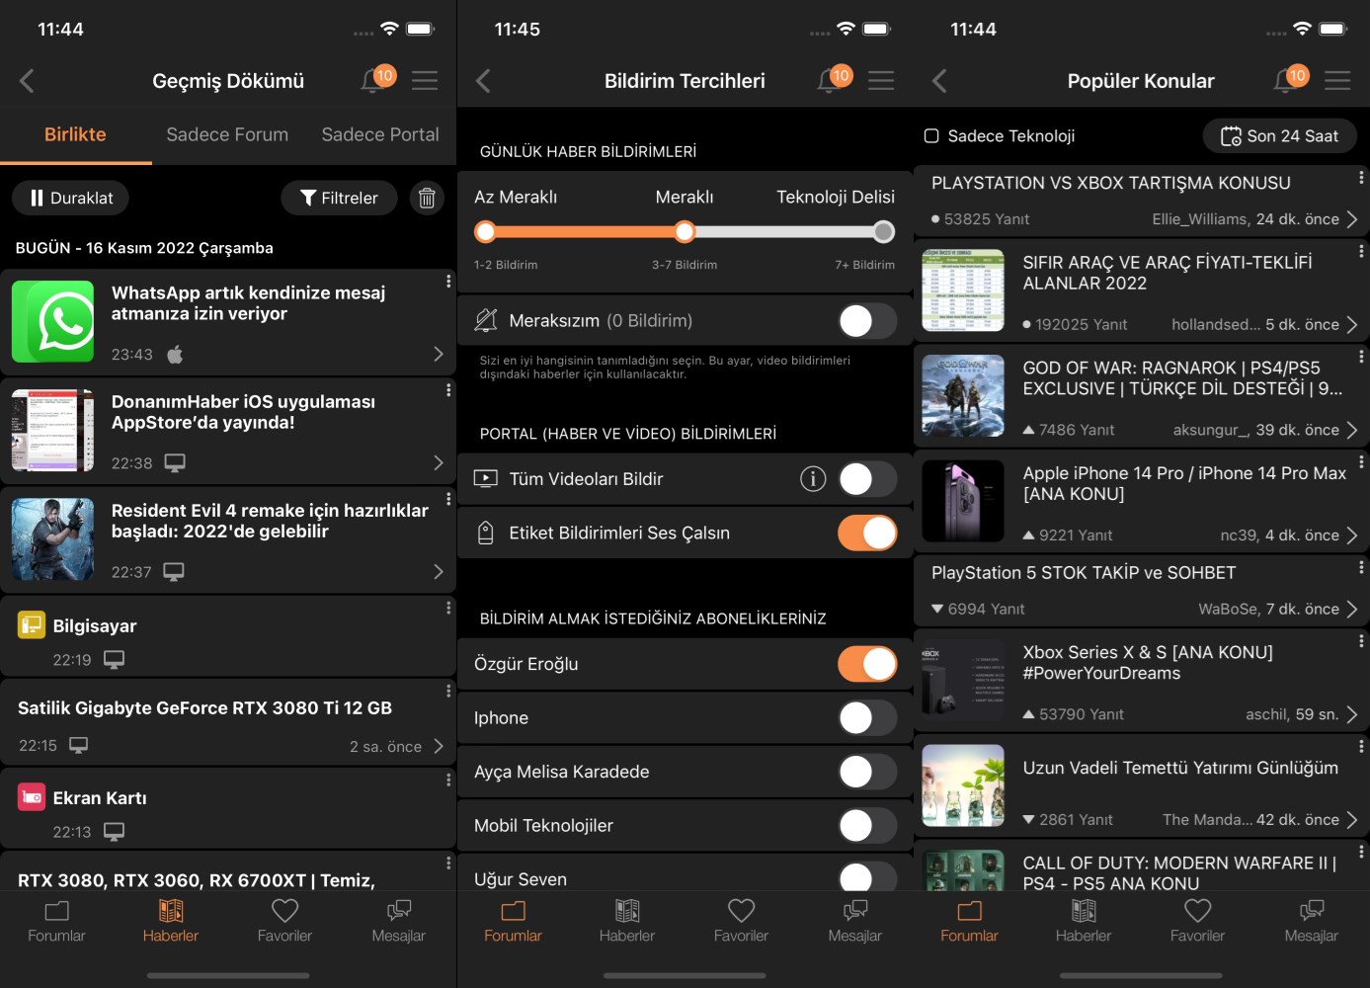Click the red Ekran Kartı category icon
The width and height of the screenshot is (1370, 988).
click(x=32, y=797)
